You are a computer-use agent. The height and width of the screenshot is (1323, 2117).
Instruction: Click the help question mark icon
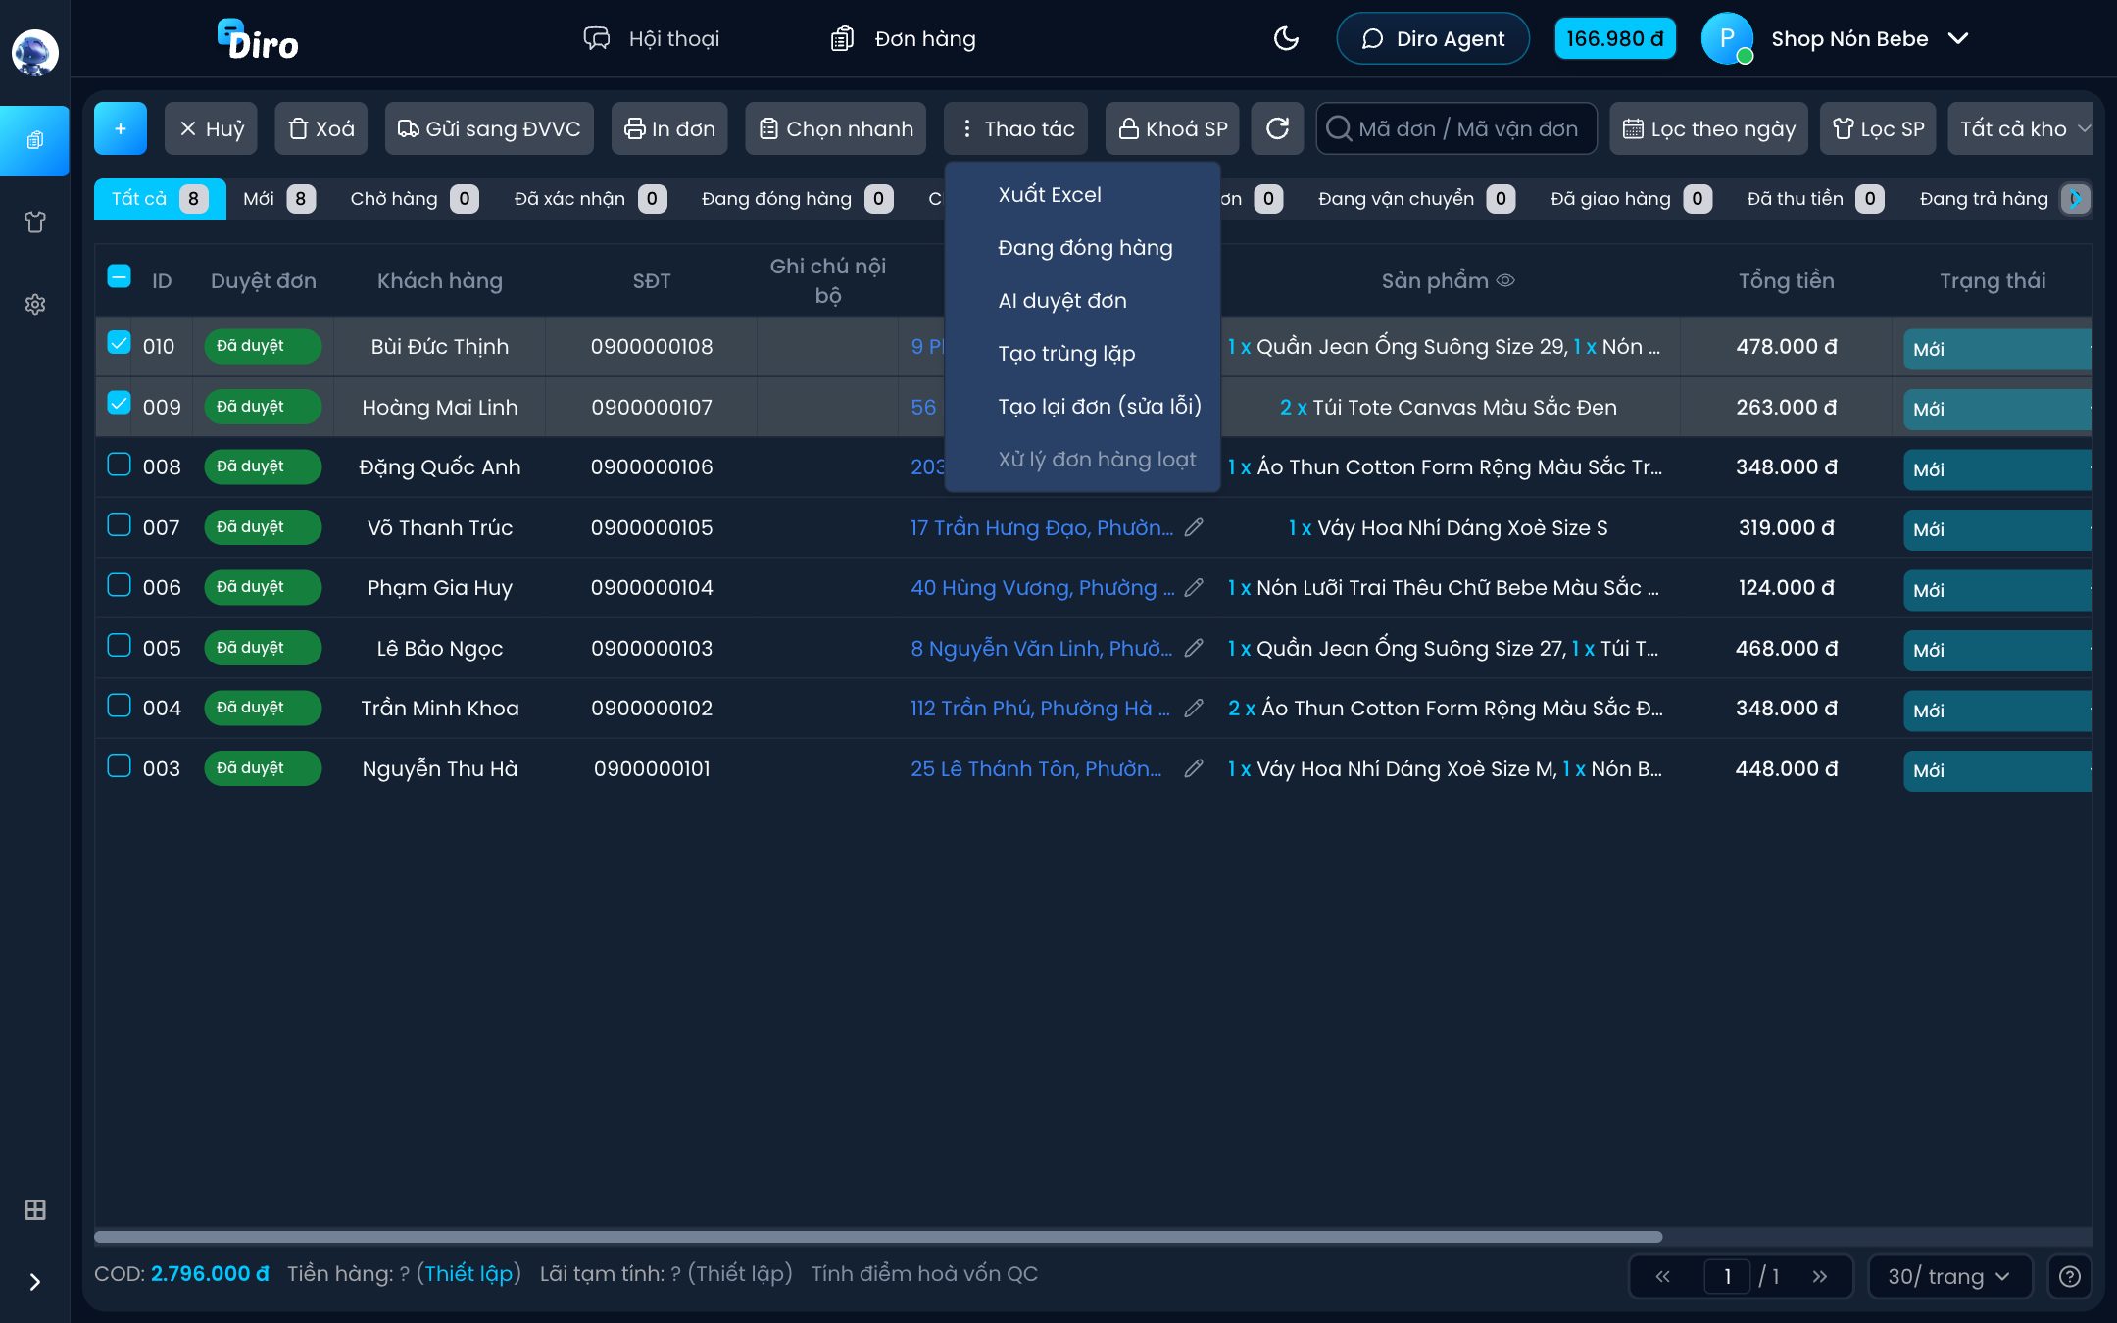(x=2069, y=1276)
